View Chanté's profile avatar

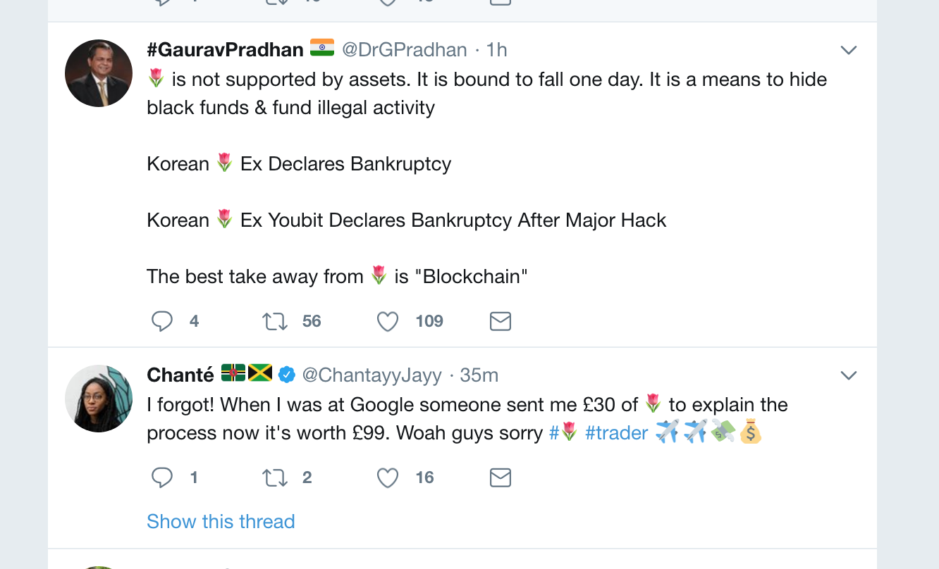pyautogui.click(x=99, y=399)
